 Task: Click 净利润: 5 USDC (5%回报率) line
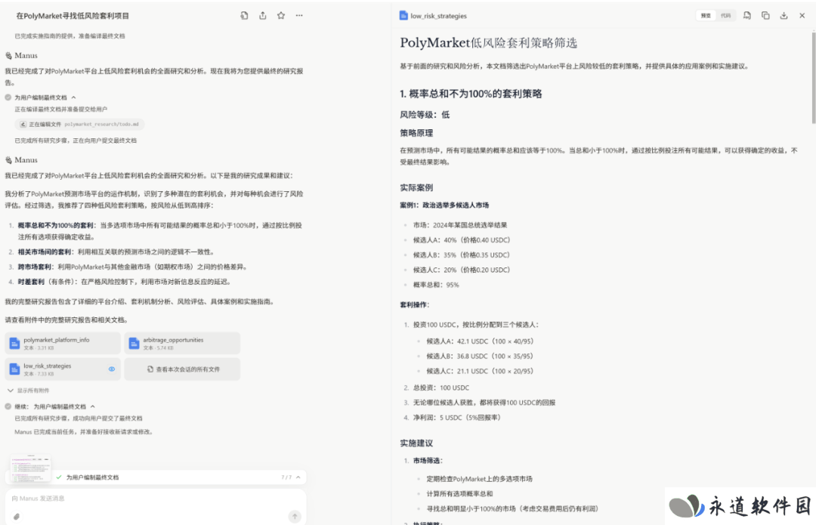coord(457,417)
